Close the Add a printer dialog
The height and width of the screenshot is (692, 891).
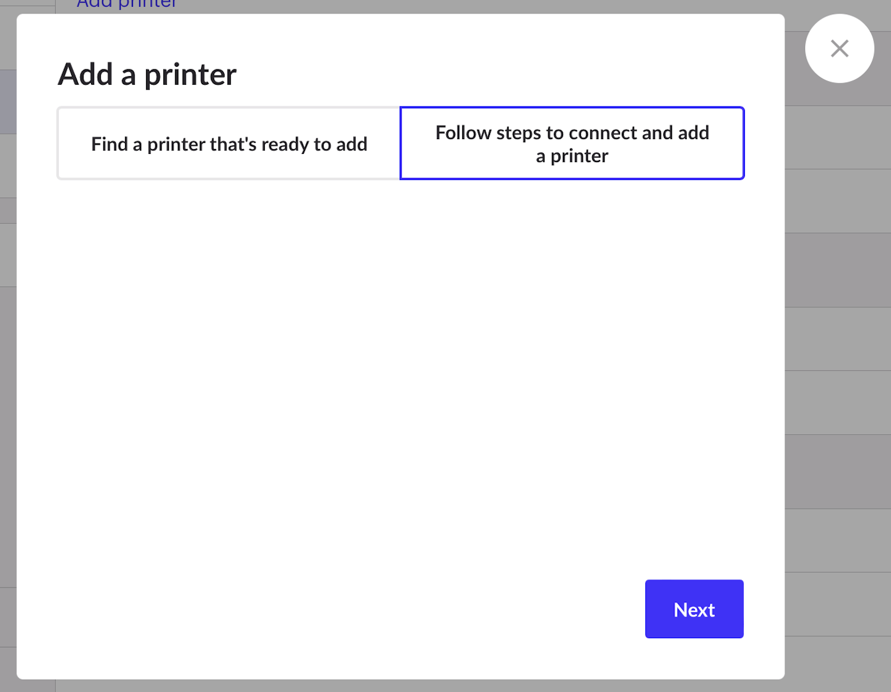tap(839, 48)
